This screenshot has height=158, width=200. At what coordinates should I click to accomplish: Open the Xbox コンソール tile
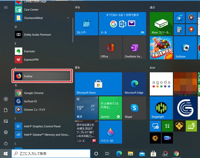pyautogui.click(x=161, y=24)
